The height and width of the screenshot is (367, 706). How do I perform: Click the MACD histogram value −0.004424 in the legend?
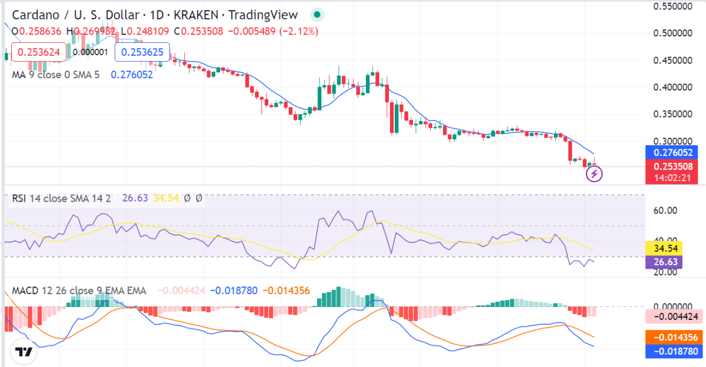[180, 291]
